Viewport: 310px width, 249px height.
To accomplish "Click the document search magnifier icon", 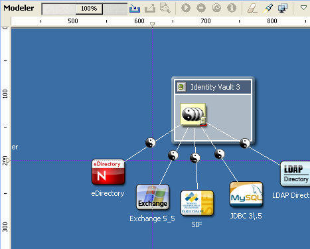I will pos(165,8).
